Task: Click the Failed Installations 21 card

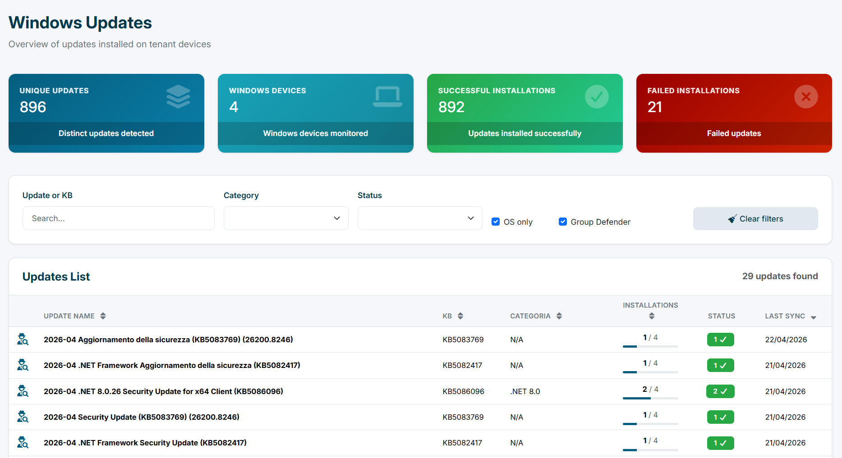Action: [x=734, y=113]
